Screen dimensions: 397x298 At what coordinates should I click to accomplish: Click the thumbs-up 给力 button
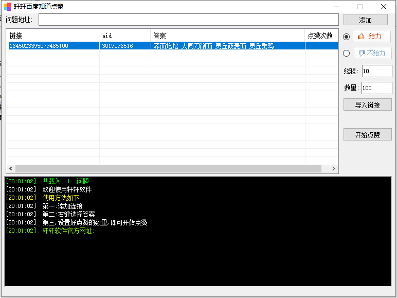click(x=372, y=36)
